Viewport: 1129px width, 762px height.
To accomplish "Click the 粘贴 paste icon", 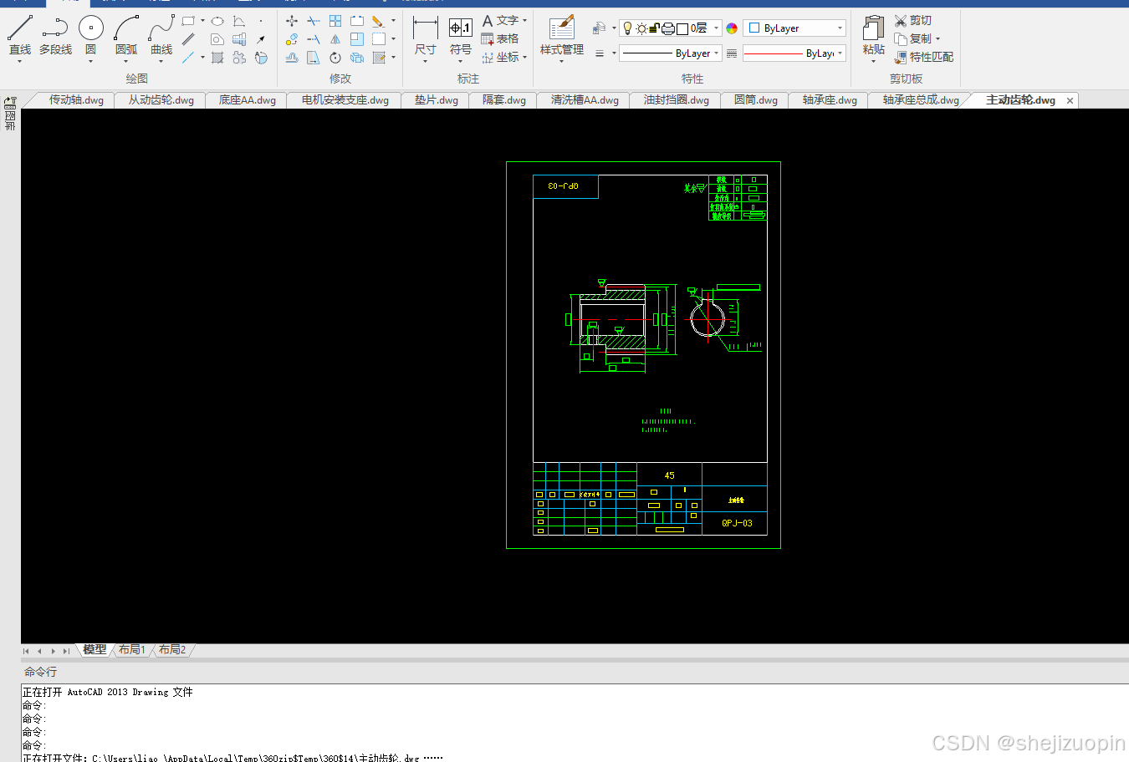I will tap(874, 28).
